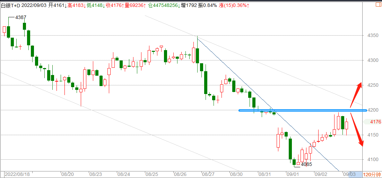Click the 08/26 date axis label

[x=180, y=174]
